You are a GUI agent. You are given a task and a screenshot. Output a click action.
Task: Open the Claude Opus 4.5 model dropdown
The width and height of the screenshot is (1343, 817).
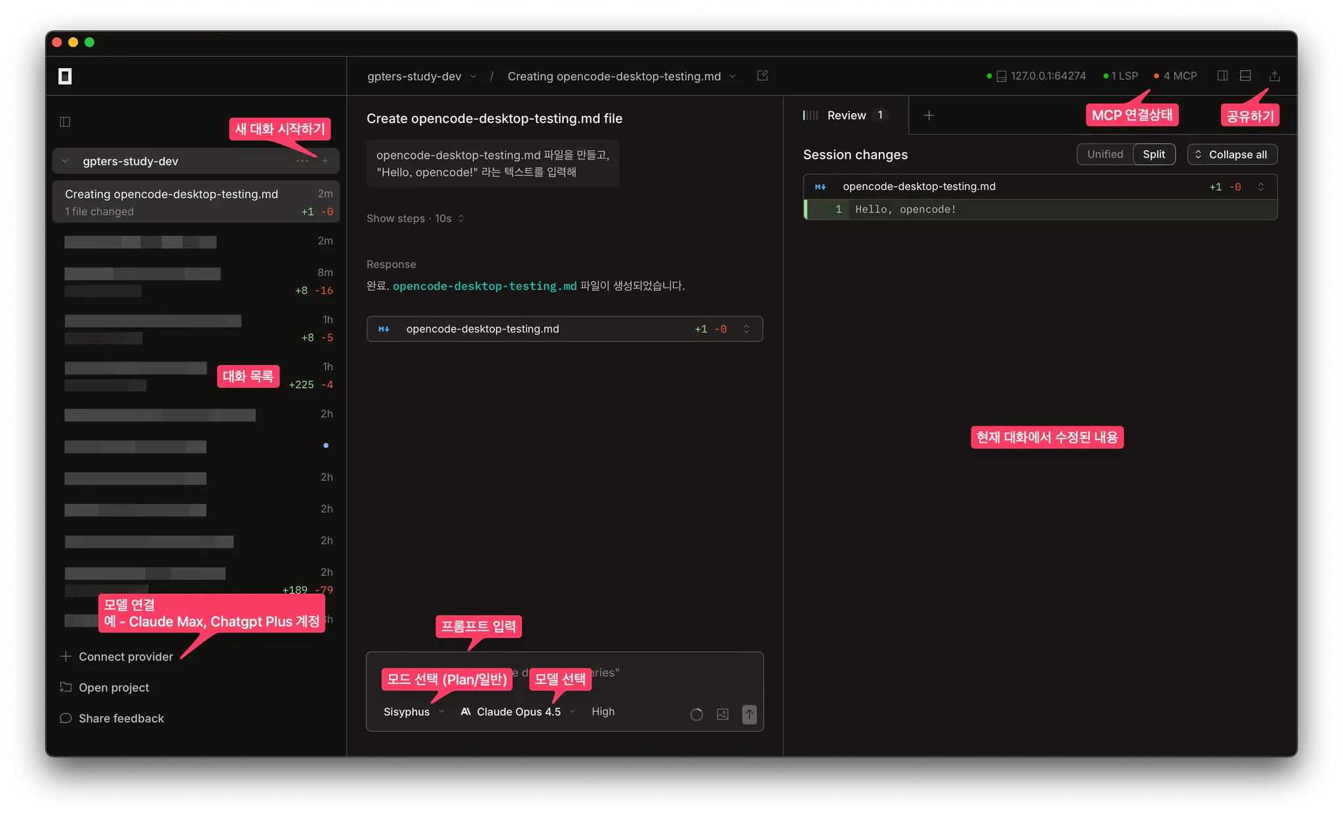[x=517, y=712]
